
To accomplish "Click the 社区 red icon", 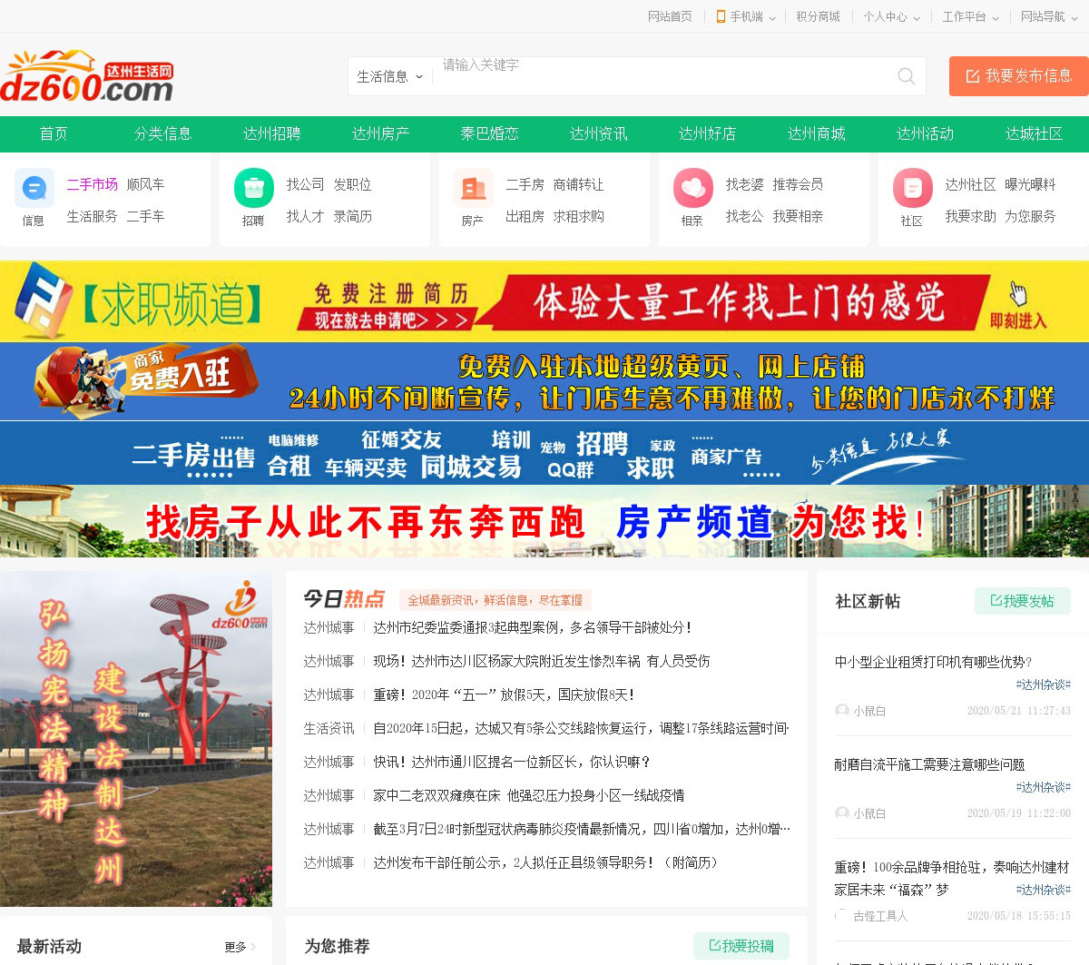I will click(913, 189).
